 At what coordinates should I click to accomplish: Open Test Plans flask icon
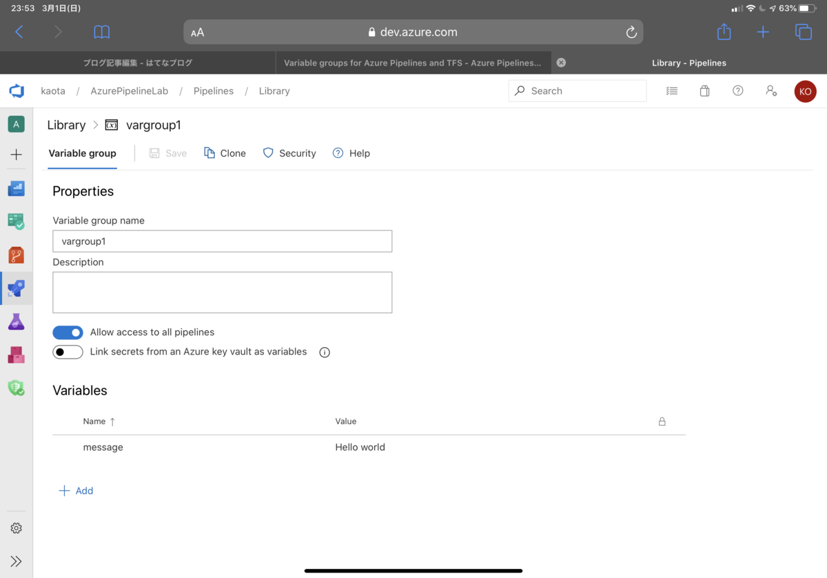17,321
